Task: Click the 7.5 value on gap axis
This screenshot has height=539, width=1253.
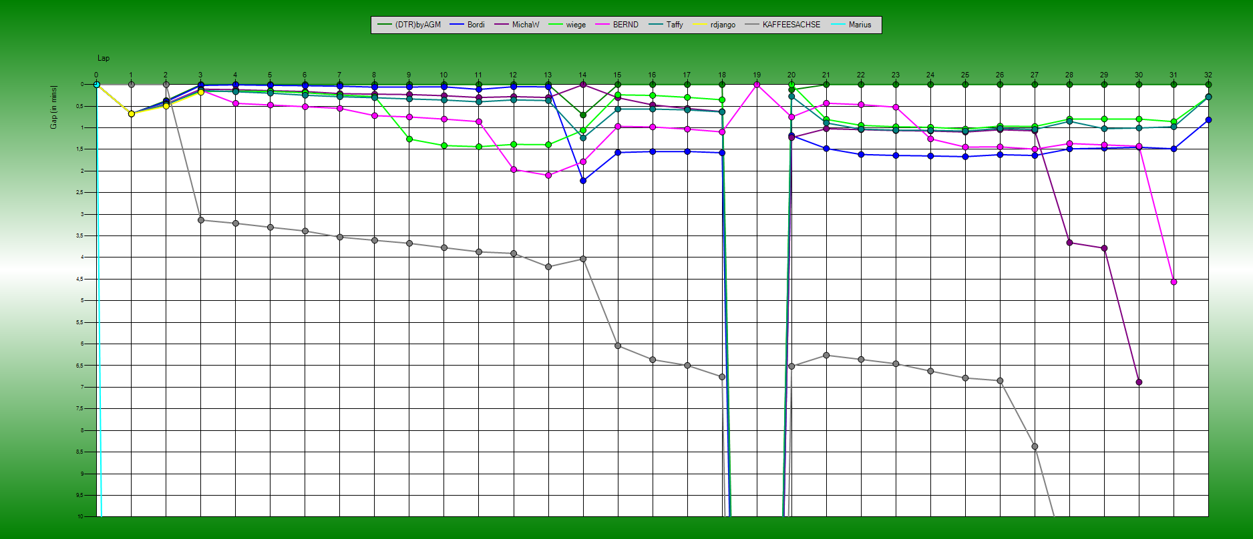Action: [x=81, y=409]
